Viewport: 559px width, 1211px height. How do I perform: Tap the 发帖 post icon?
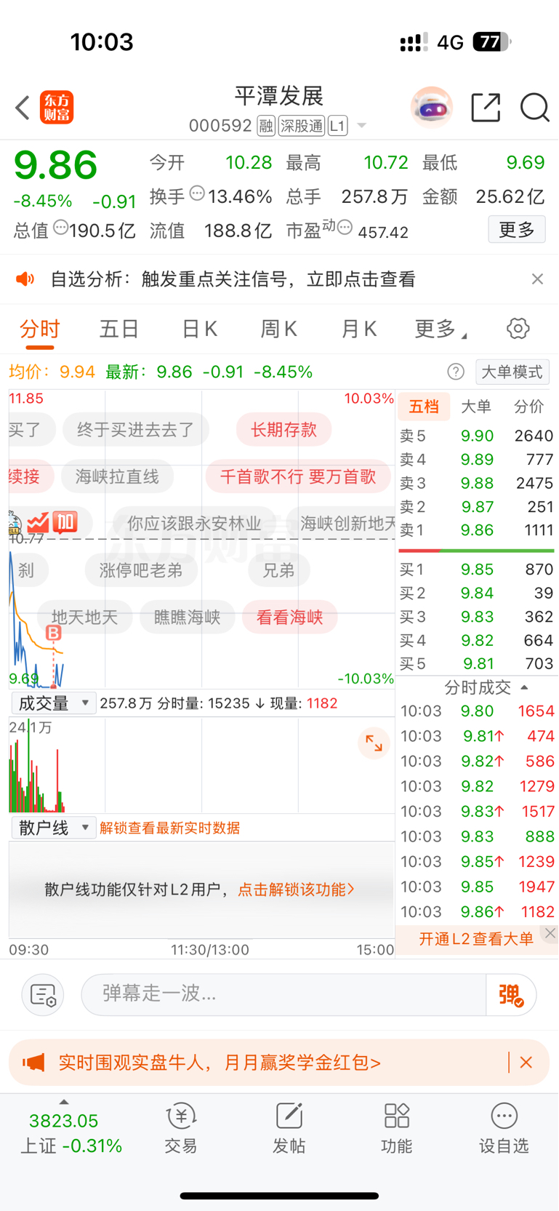coord(289,1128)
